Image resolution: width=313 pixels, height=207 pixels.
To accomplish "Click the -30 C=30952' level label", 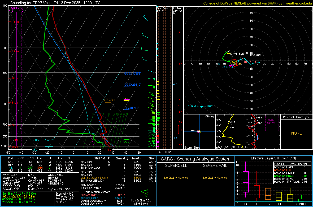I will tap(132, 74).
